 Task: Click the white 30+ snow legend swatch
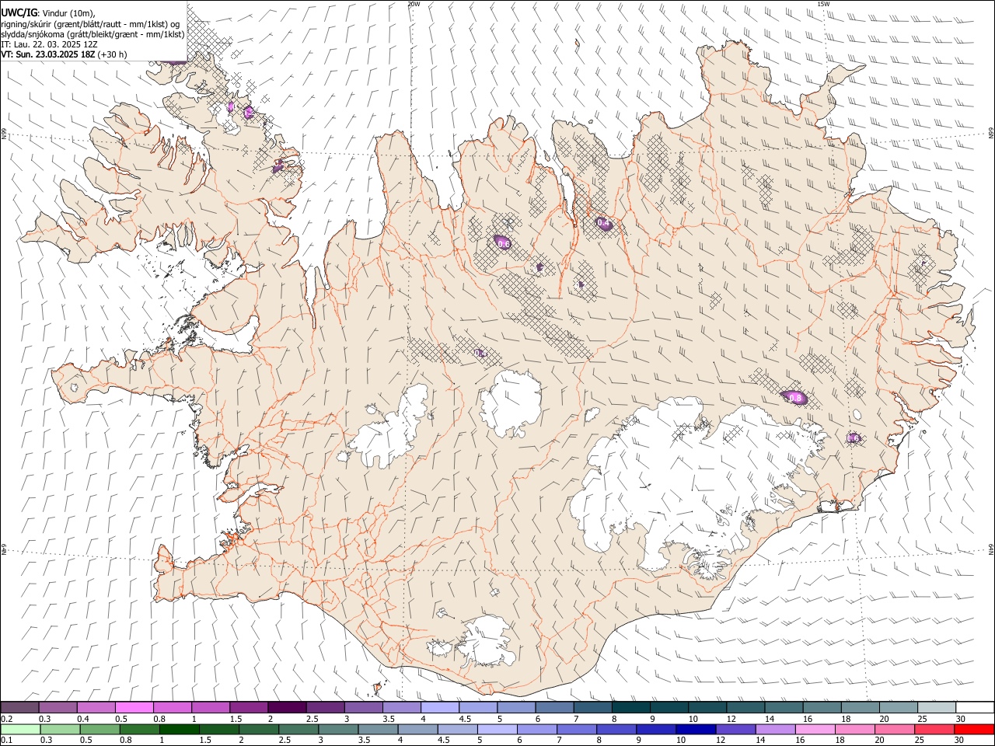click(974, 708)
